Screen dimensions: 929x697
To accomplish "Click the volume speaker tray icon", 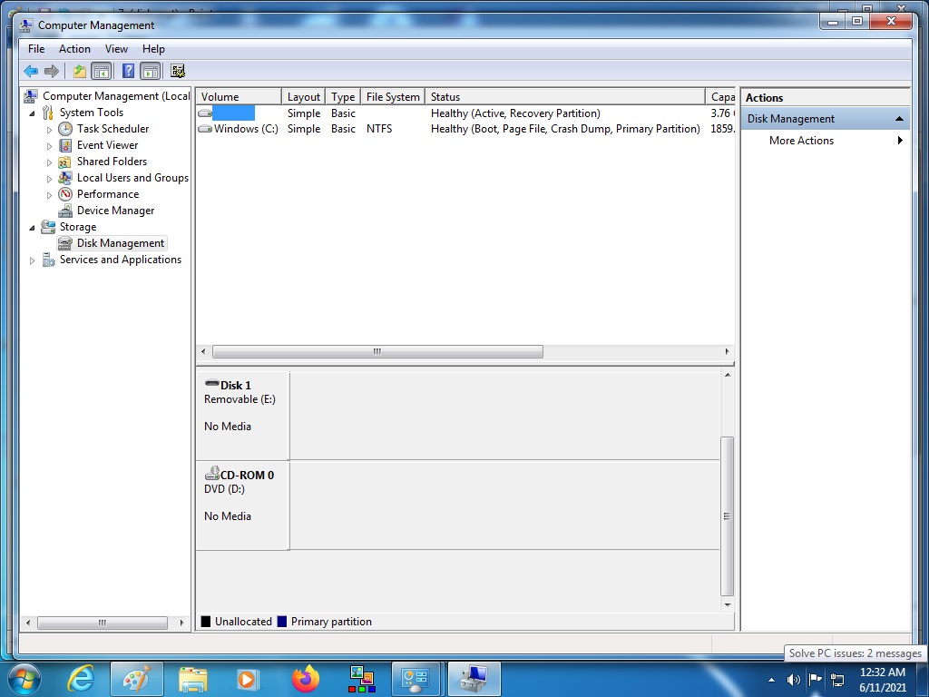I will [793, 680].
